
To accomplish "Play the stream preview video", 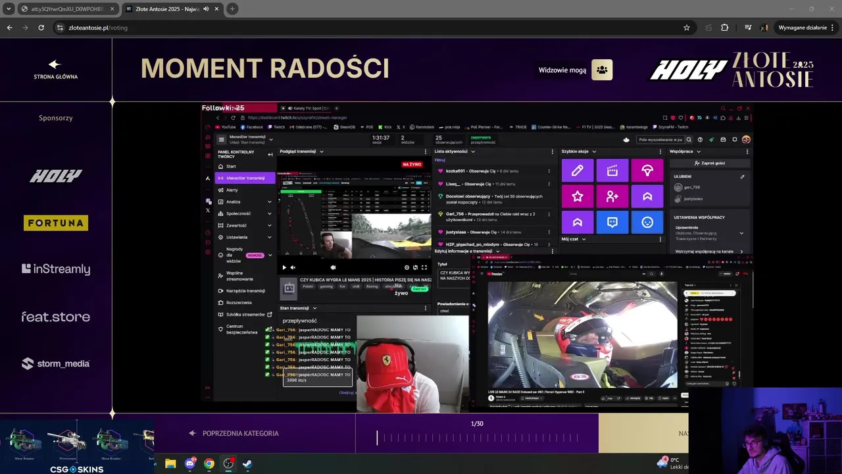I will (x=284, y=267).
